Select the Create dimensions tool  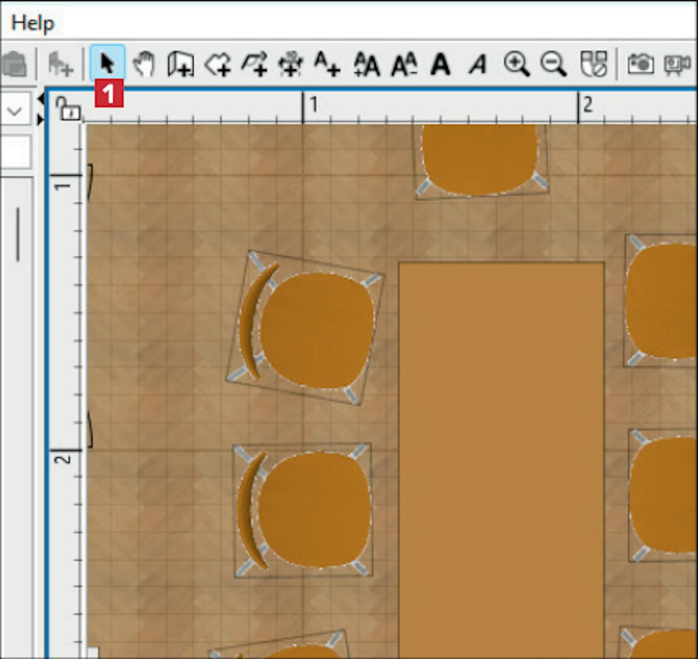pos(291,64)
